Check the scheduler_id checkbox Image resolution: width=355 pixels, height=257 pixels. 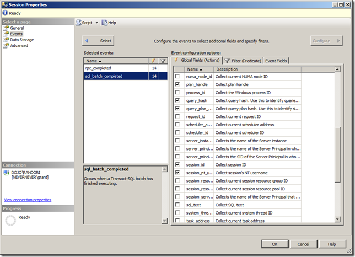tap(177, 132)
